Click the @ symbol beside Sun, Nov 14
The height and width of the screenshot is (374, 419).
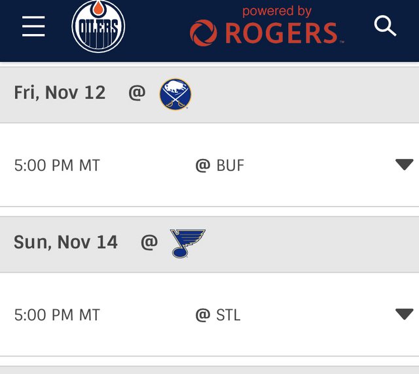[149, 242]
